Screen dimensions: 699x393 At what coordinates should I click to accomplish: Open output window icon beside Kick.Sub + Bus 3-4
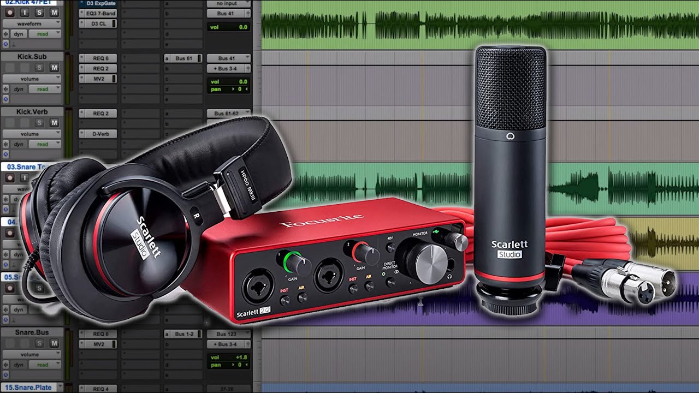pos(247,68)
